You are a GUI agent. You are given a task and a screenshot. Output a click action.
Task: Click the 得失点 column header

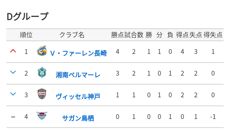coord(213,35)
